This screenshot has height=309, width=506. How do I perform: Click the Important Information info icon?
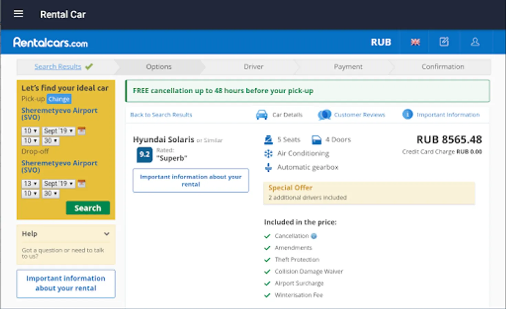pyautogui.click(x=407, y=114)
